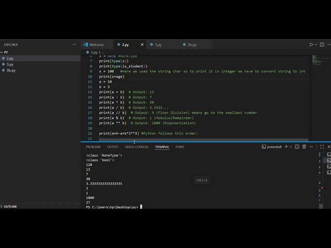The height and width of the screenshot is (248, 331).
Task: Switch to the Welcome tab
Action: 96,44
